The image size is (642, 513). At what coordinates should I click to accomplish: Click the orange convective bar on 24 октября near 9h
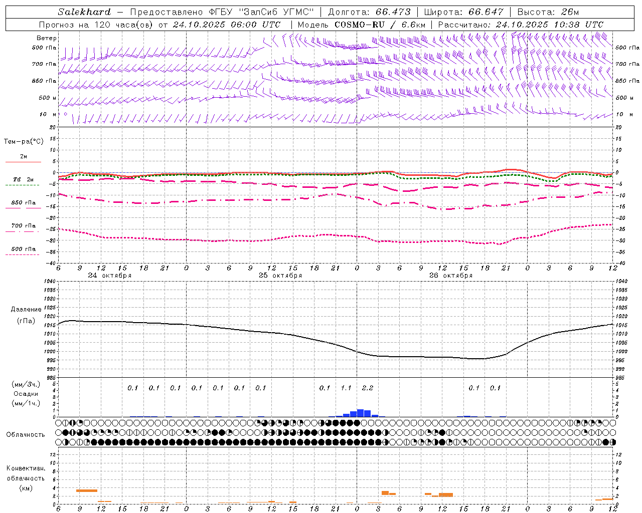(x=87, y=490)
